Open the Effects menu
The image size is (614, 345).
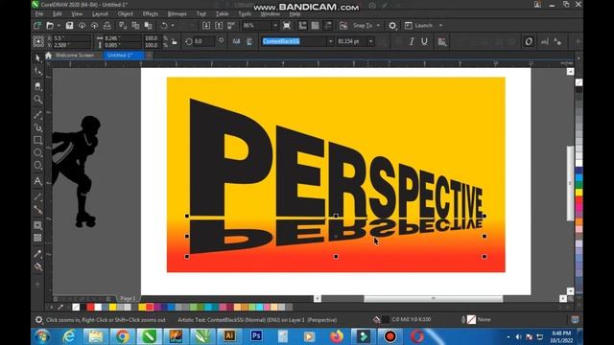pos(151,13)
